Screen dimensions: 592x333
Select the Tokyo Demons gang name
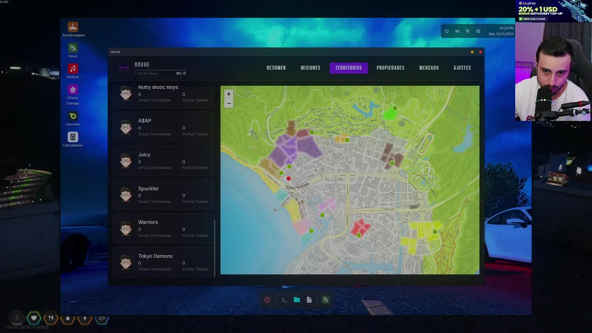coord(155,256)
